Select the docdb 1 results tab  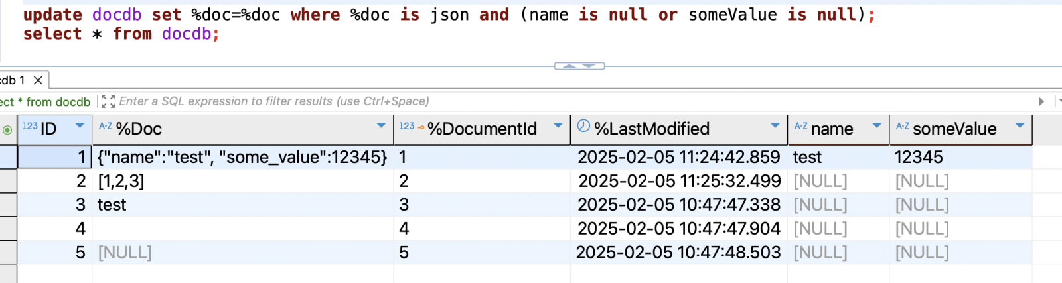coord(13,80)
